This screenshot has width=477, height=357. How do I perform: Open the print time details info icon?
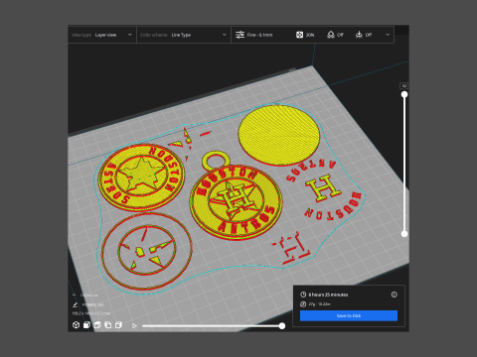point(394,295)
